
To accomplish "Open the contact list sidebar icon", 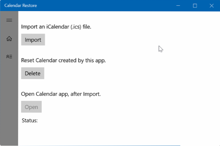I will click(9, 57).
